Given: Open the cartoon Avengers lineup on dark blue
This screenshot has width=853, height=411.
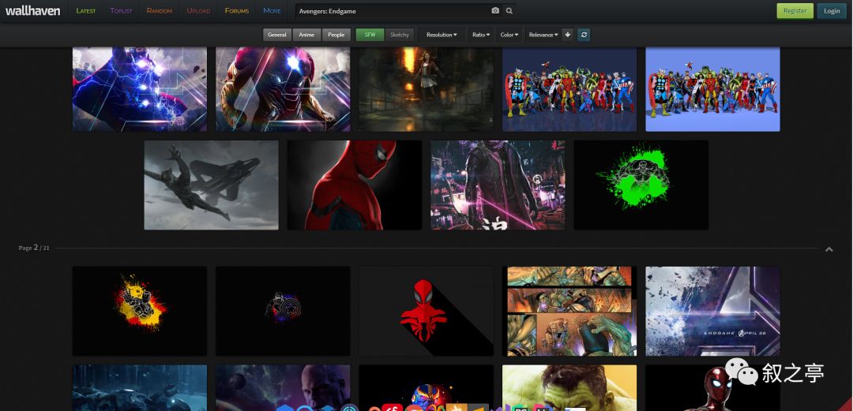Looking at the screenshot, I should pos(569,89).
